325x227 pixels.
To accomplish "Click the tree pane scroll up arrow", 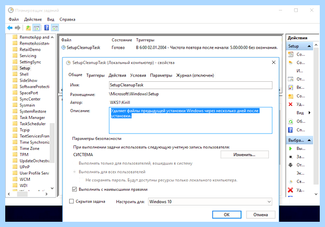I will coord(52,37).
